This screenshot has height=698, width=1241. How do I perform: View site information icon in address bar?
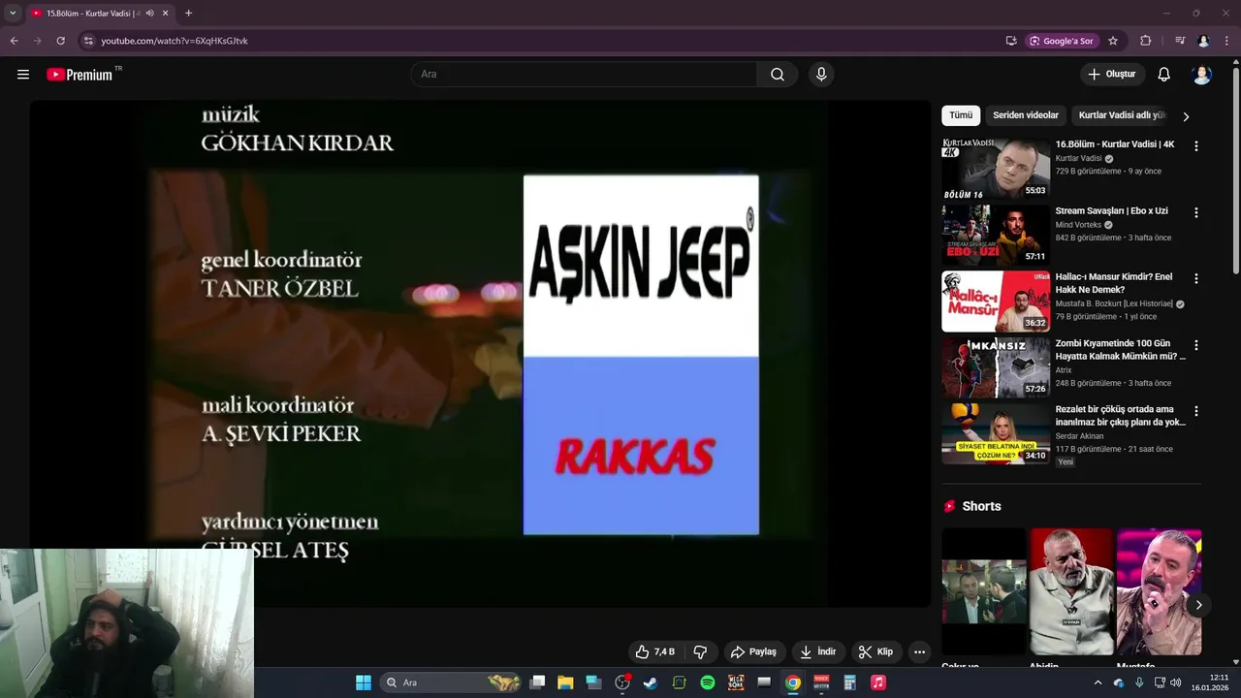click(x=88, y=41)
